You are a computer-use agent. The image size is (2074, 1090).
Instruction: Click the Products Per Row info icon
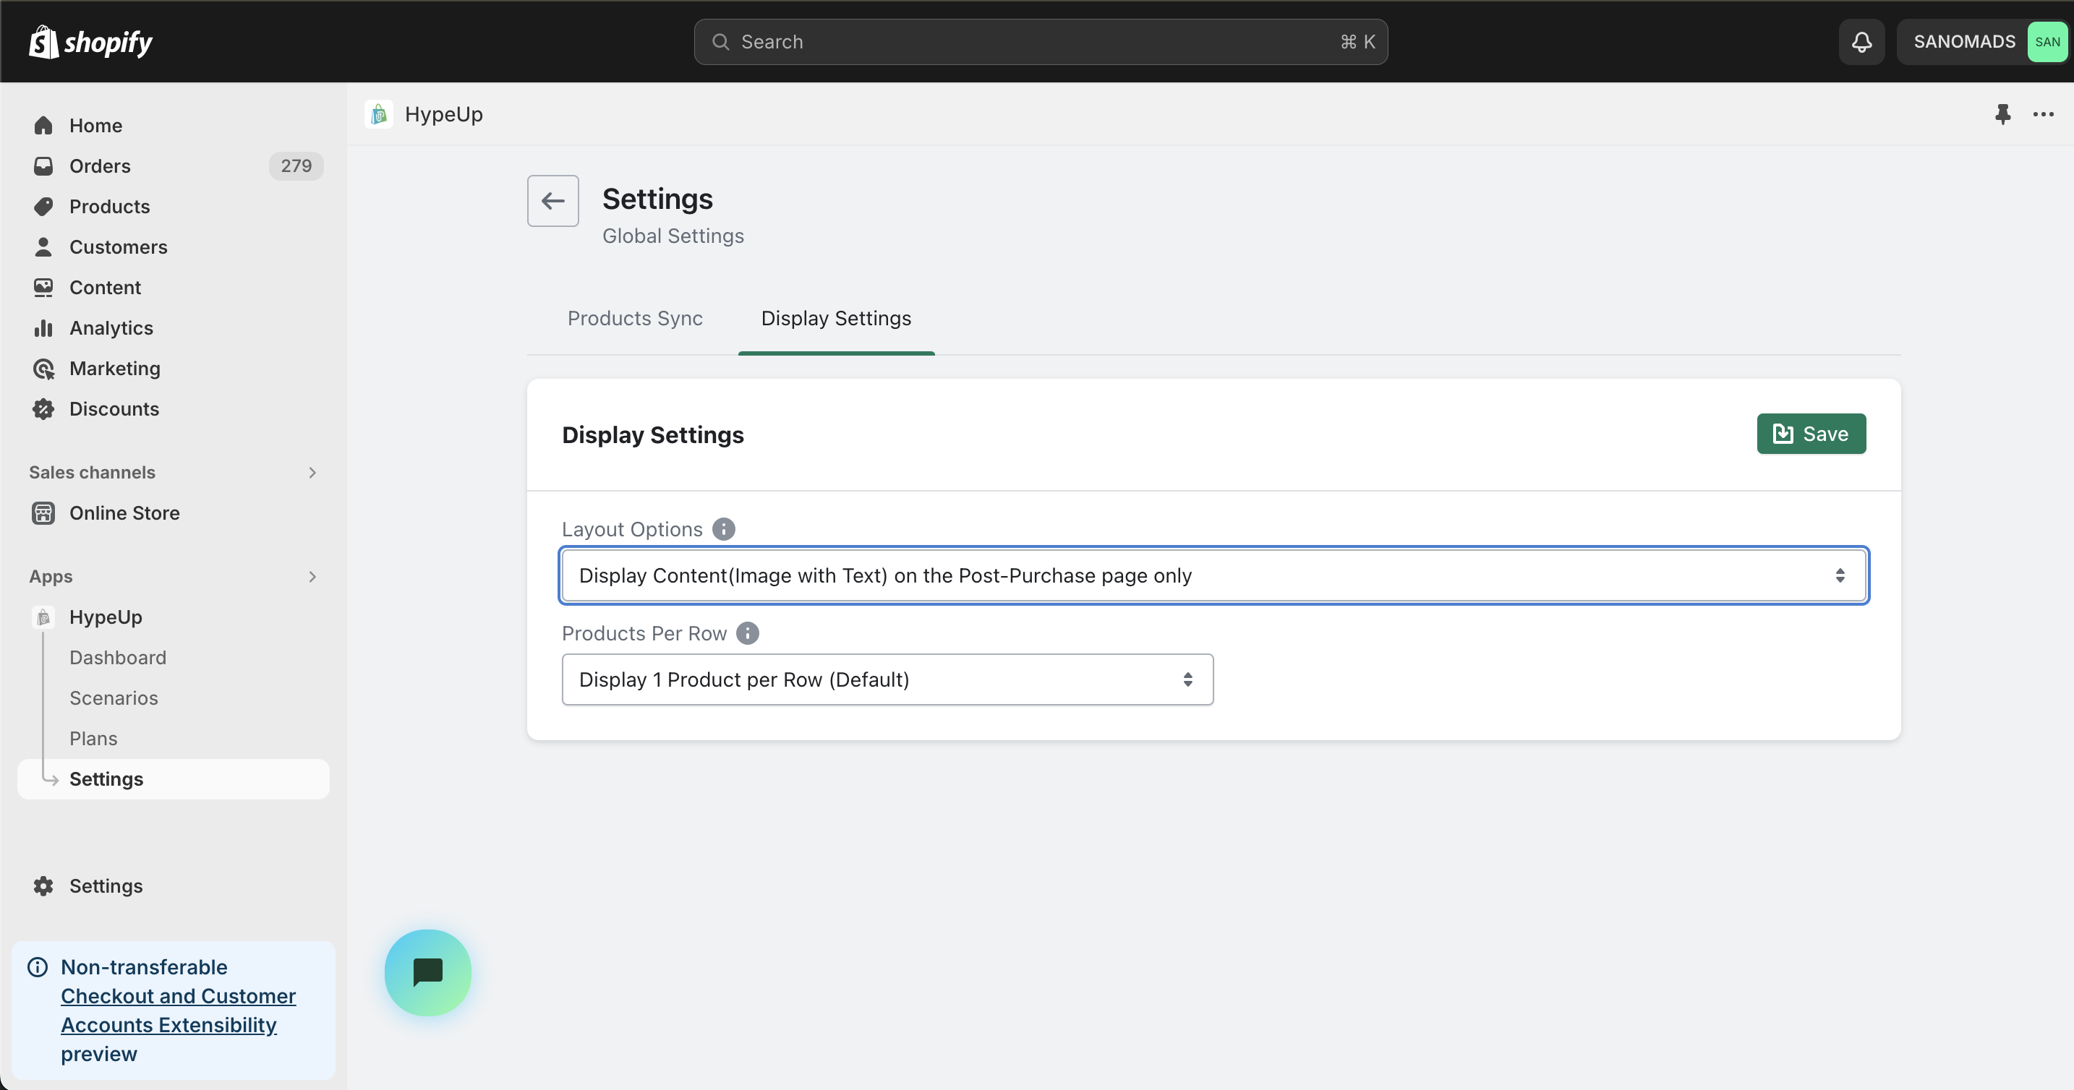(747, 634)
